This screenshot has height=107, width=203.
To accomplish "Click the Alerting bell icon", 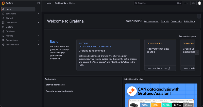I will click(3, 36).
